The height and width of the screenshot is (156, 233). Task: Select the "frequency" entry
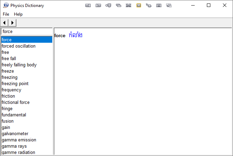tap(11, 90)
